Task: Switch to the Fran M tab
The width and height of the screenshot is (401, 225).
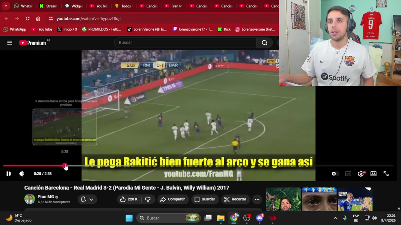Action: coord(174,6)
